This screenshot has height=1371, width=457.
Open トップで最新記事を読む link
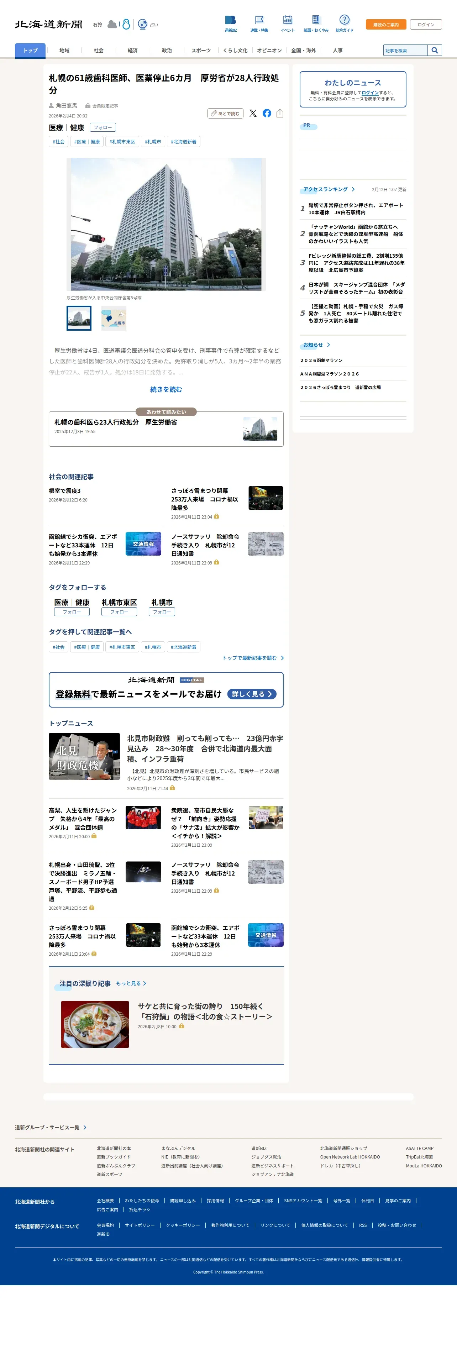pyautogui.click(x=253, y=658)
